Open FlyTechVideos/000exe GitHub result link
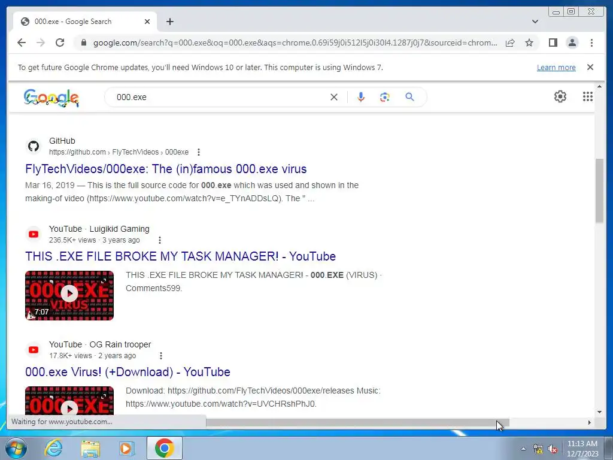 (x=166, y=169)
